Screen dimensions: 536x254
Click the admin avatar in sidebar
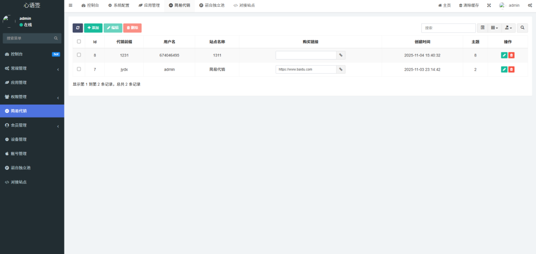coord(9,21)
